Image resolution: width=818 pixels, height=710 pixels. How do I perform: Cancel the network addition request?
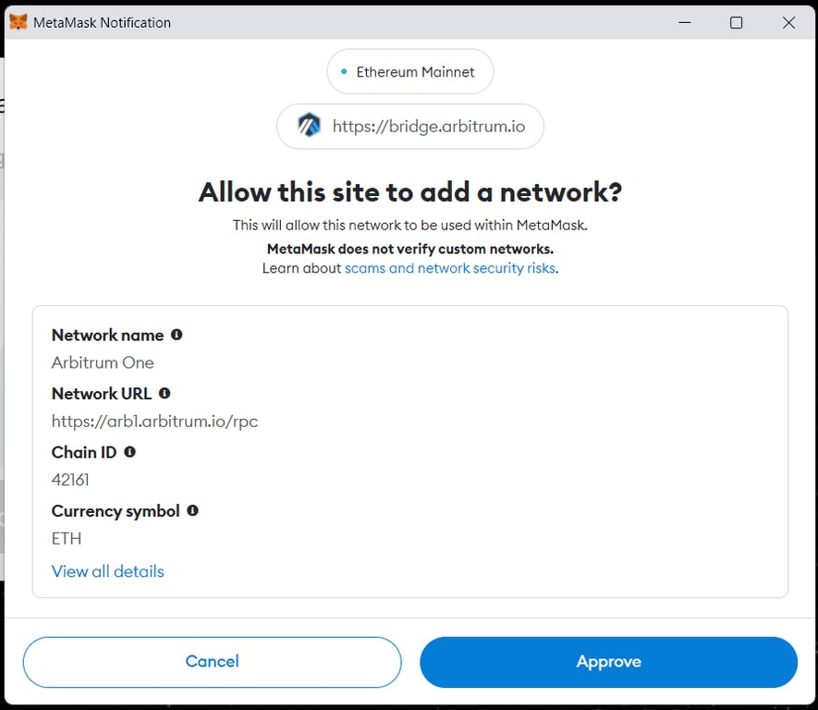coord(212,662)
